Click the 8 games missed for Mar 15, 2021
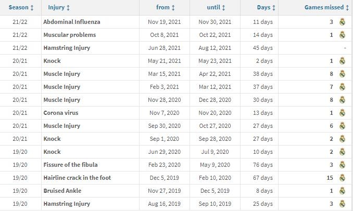The width and height of the screenshot is (353, 211). [x=331, y=74]
